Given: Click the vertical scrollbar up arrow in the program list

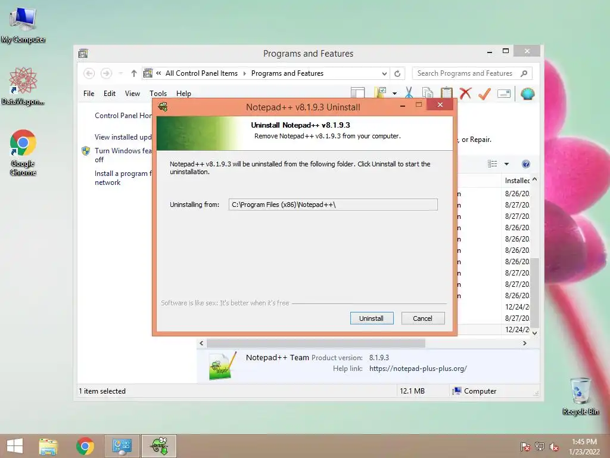Looking at the screenshot, I should [x=534, y=179].
